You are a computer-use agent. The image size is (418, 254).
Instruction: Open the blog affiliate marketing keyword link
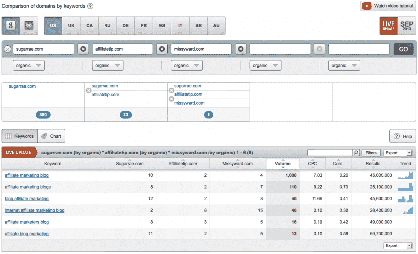tap(27, 199)
